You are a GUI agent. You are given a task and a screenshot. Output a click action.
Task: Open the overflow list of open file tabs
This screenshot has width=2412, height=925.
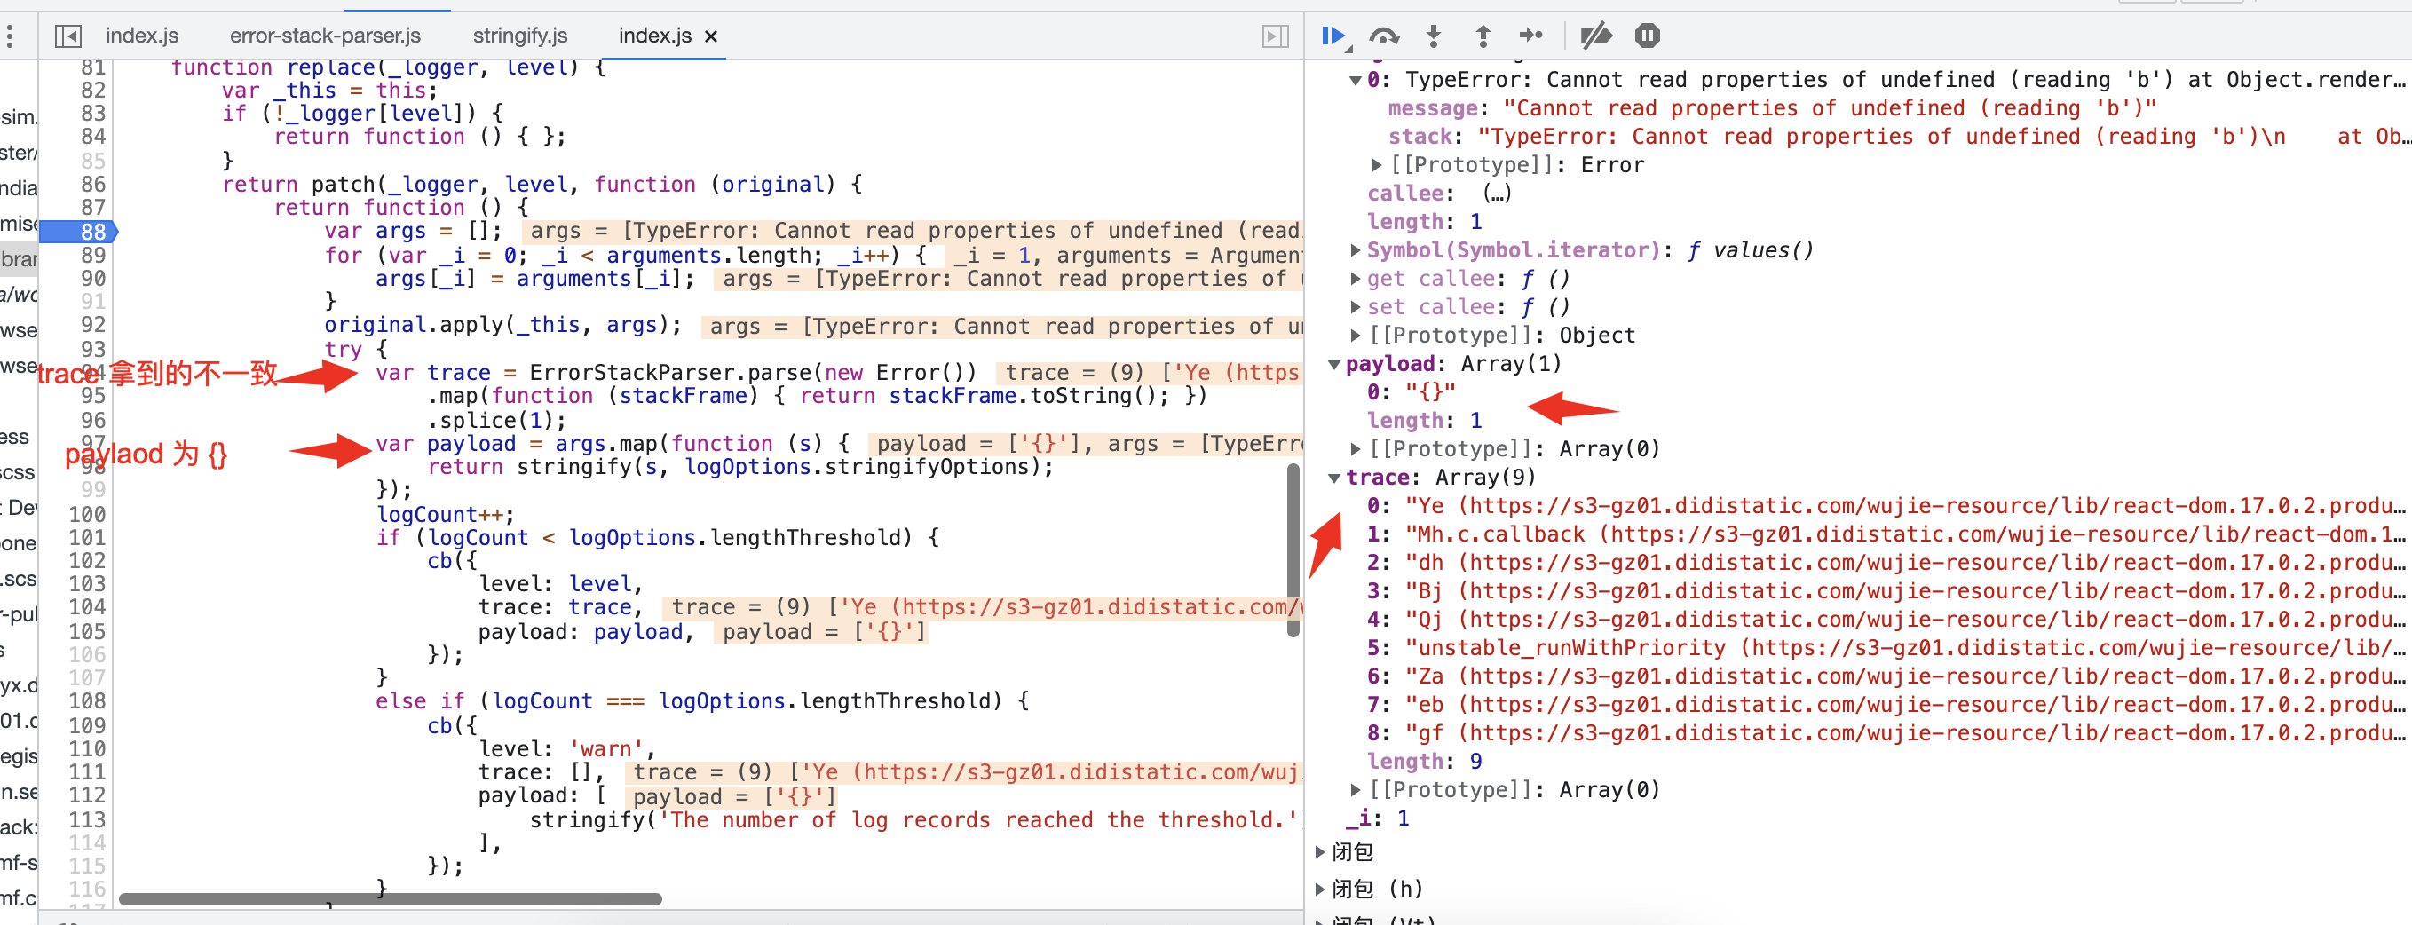[x=1274, y=36]
